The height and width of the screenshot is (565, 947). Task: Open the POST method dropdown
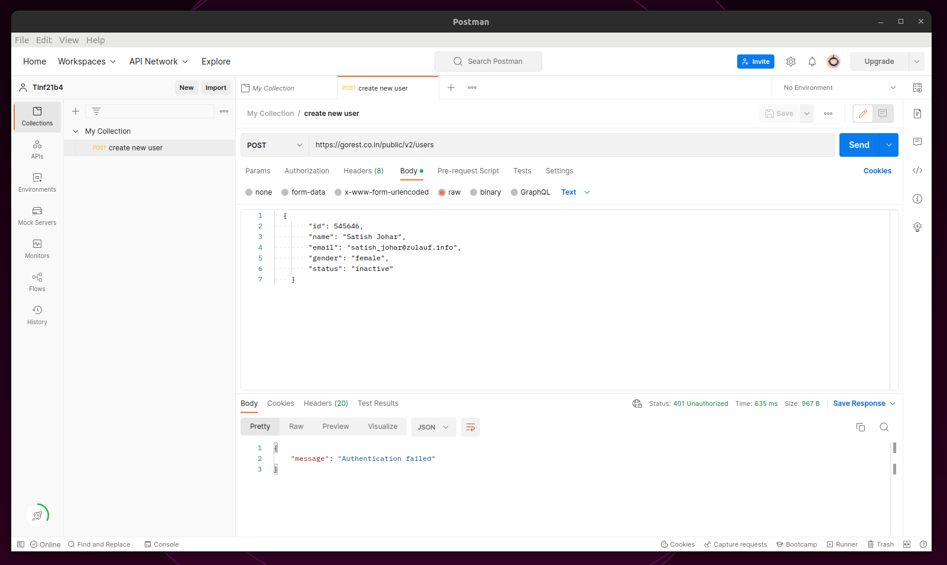[x=275, y=145]
